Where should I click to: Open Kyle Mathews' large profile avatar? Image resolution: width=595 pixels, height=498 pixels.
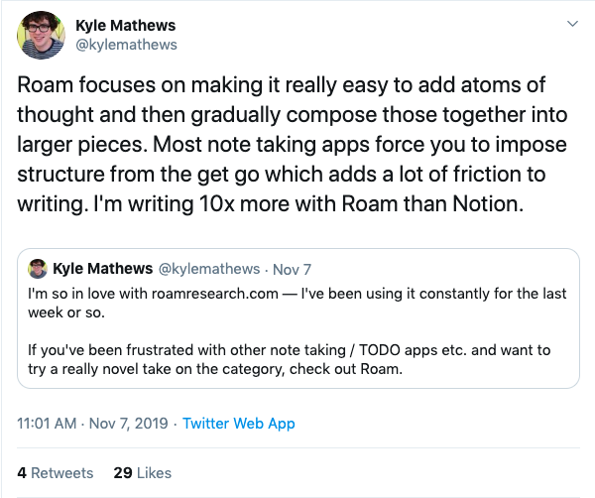[41, 35]
